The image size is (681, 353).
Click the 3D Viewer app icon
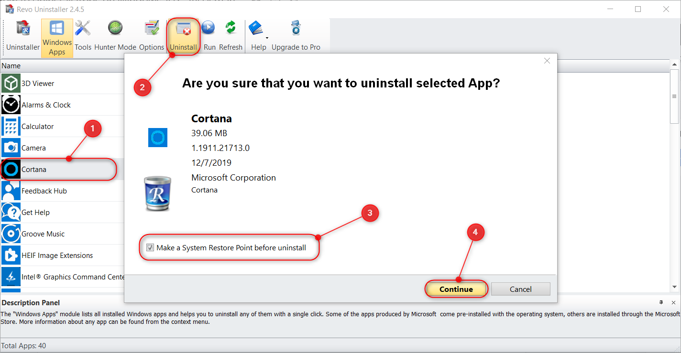(11, 83)
